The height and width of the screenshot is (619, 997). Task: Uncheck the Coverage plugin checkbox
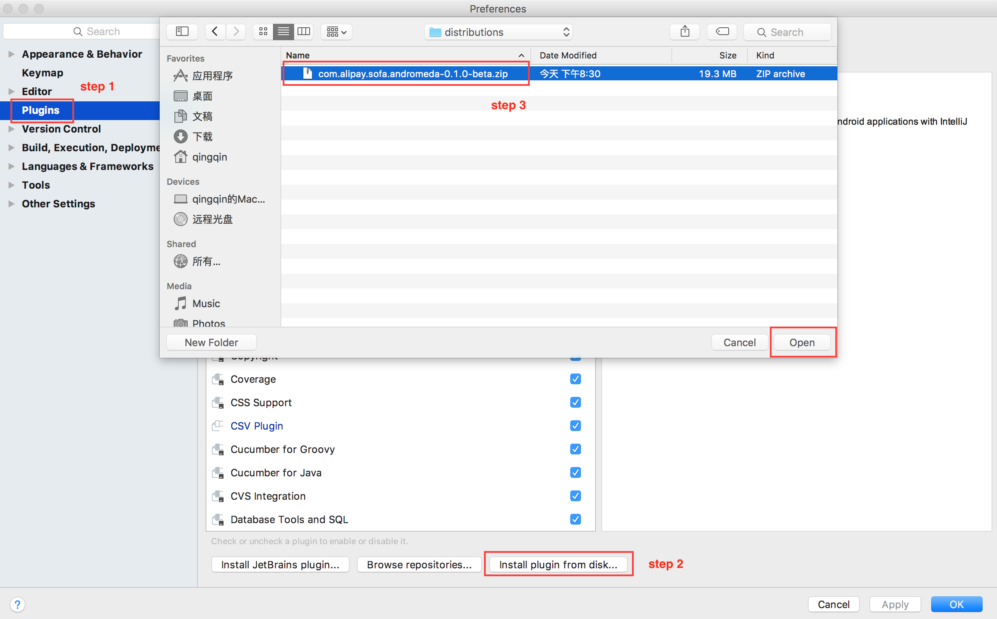[575, 379]
